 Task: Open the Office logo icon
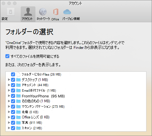[56, 12]
